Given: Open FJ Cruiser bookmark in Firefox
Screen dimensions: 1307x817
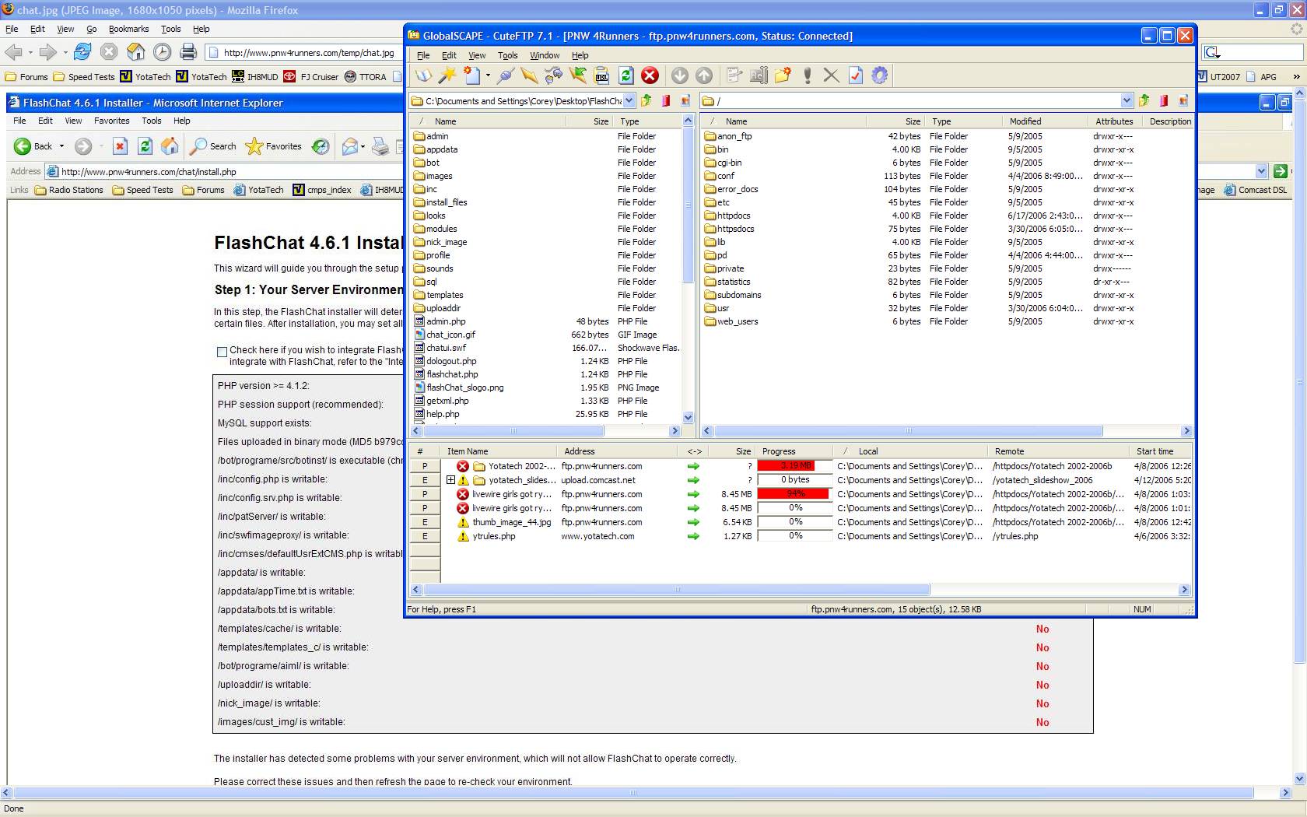Looking at the screenshot, I should (311, 76).
